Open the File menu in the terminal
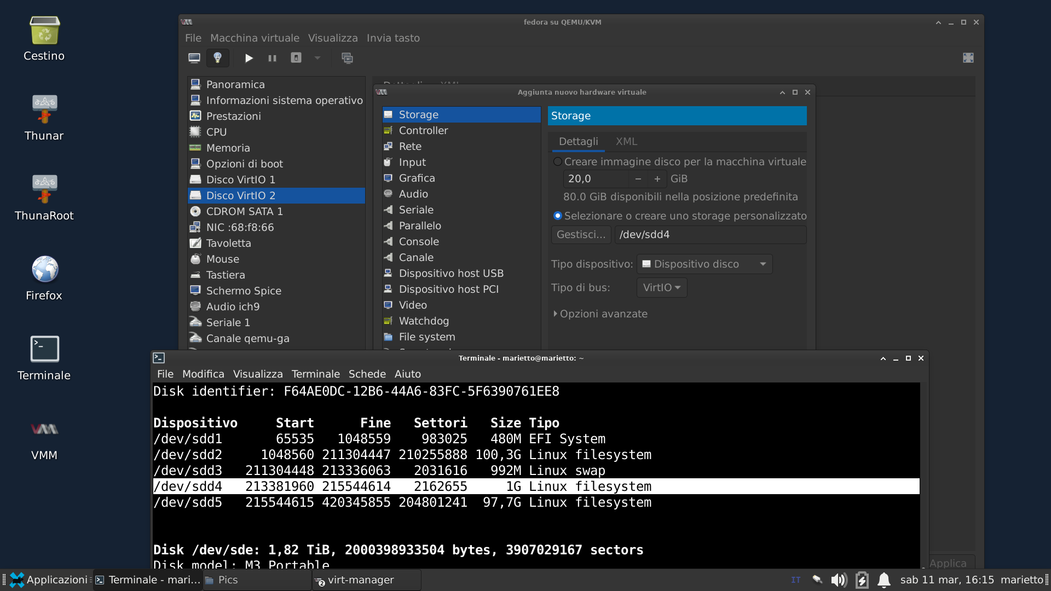 (x=165, y=374)
